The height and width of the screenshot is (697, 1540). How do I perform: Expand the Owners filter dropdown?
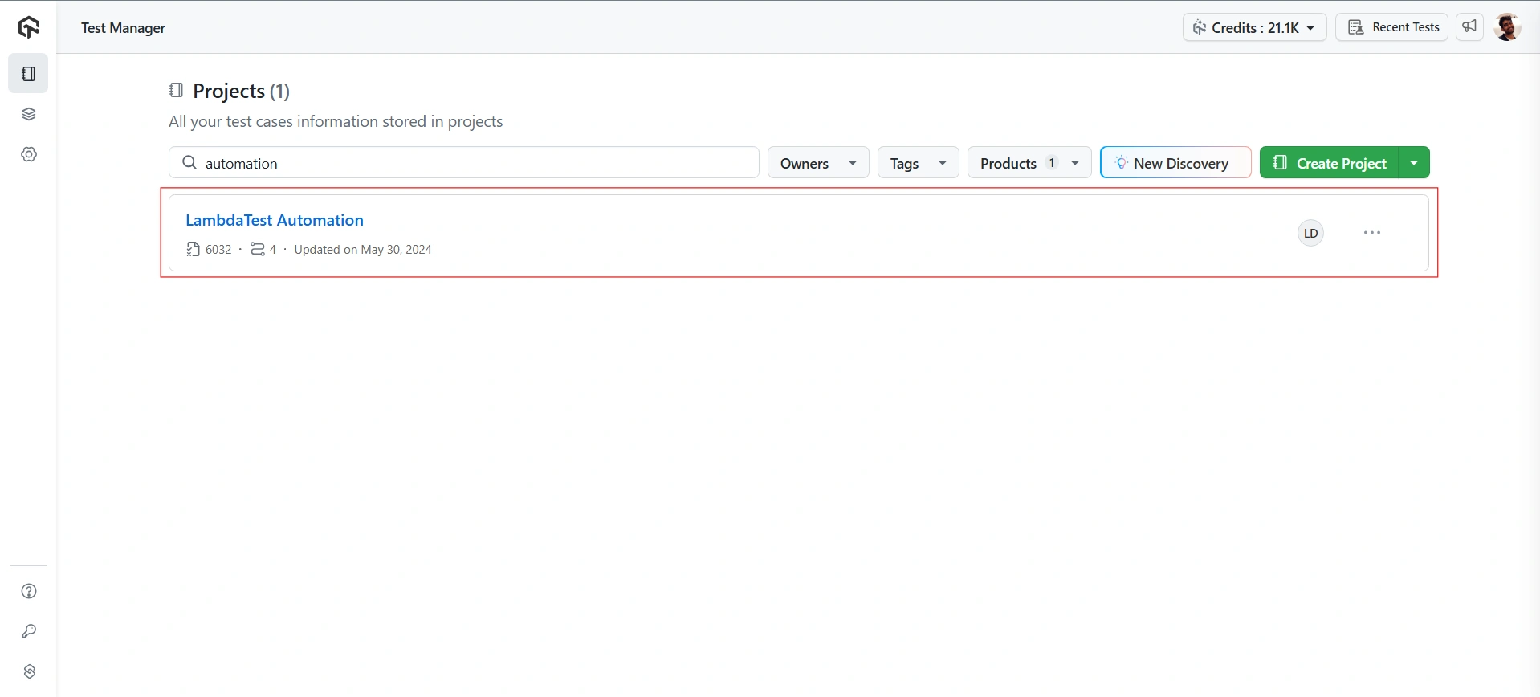(817, 163)
